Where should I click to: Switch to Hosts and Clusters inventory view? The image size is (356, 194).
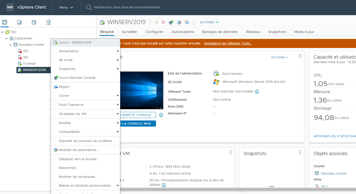(x=5, y=22)
